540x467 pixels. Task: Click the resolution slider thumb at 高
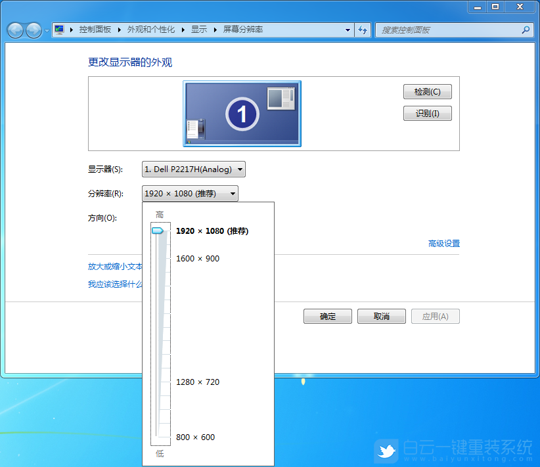coord(160,231)
